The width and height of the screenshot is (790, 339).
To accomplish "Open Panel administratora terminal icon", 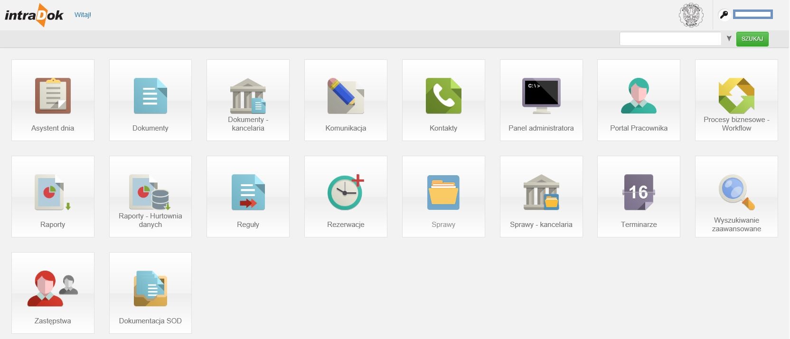I will [x=541, y=96].
